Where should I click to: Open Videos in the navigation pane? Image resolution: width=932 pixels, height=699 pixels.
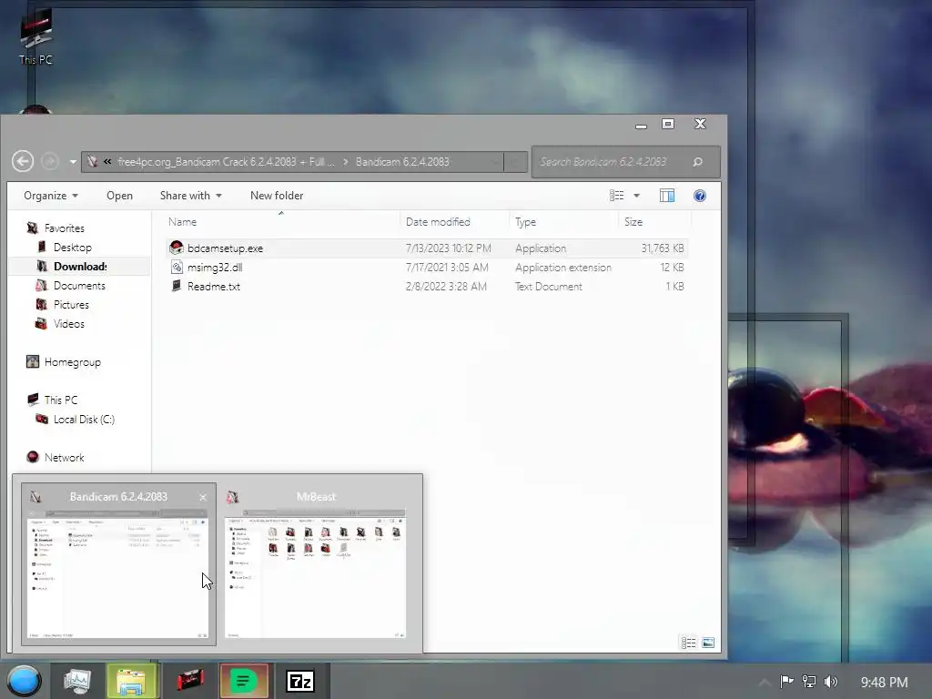[x=69, y=323]
